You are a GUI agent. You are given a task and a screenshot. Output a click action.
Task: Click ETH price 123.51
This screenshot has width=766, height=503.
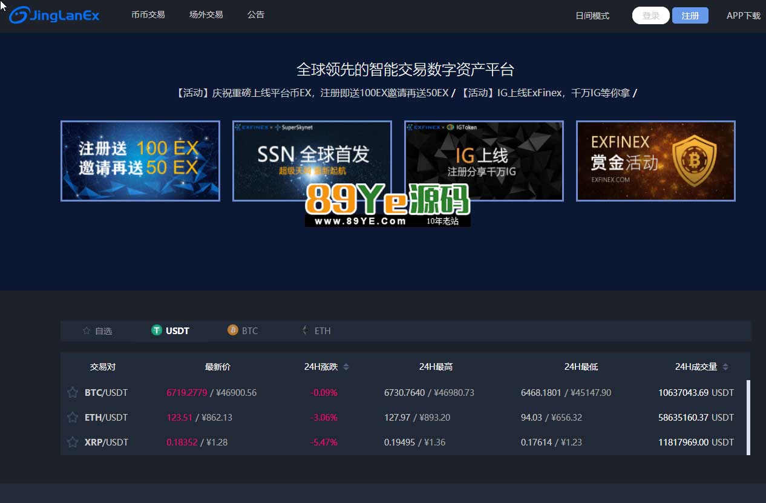[x=179, y=418]
